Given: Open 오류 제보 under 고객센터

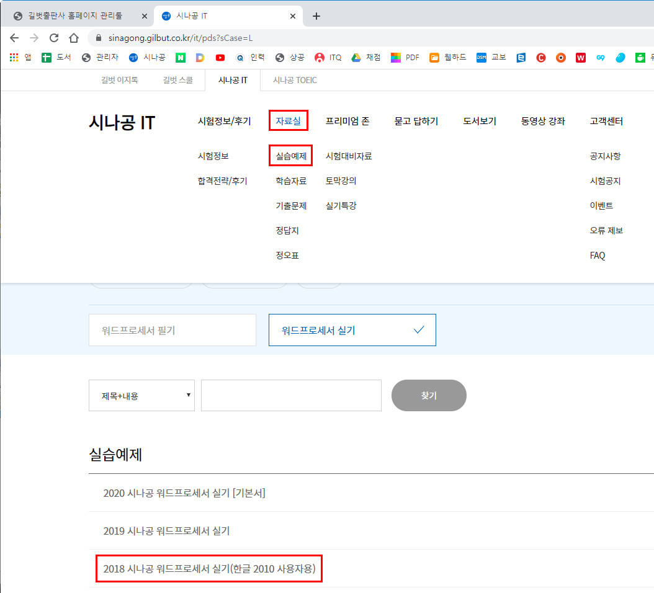Looking at the screenshot, I should 606,231.
